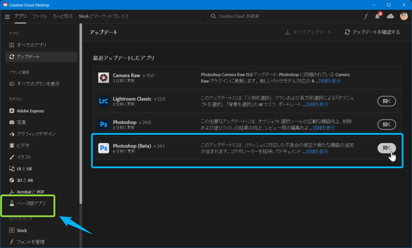The width and height of the screenshot is (412, 248).
Task: Click the Creative Cloud search field
Action: tap(245, 17)
